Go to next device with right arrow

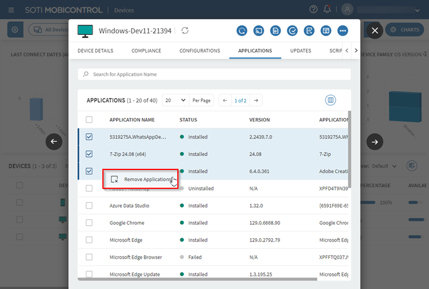point(375,141)
